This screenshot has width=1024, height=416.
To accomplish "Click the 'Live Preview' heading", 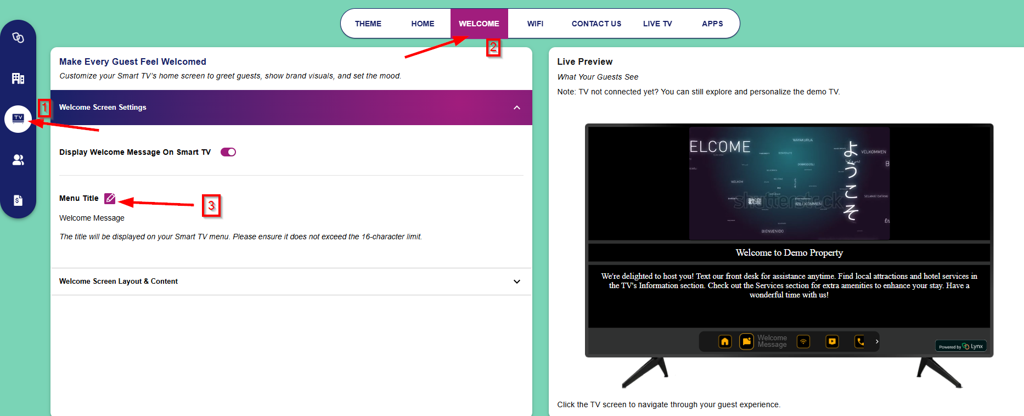I will pyautogui.click(x=585, y=61).
